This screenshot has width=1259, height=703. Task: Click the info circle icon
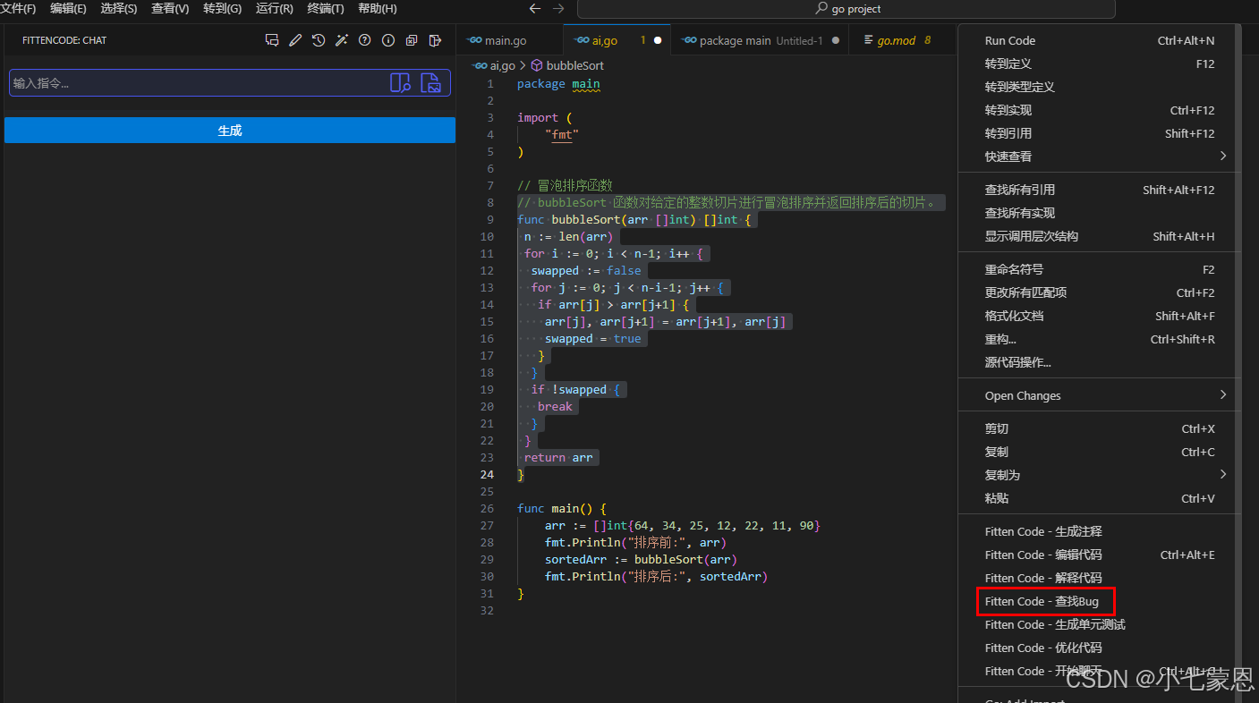pyautogui.click(x=388, y=40)
